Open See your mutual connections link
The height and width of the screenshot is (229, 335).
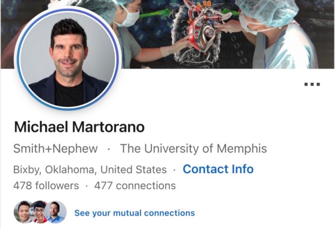coord(134,213)
